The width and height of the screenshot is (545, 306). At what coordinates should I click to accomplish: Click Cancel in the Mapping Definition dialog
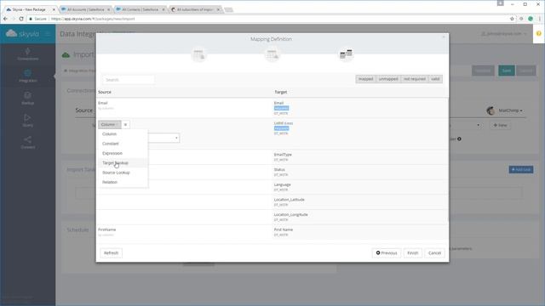(x=434, y=253)
